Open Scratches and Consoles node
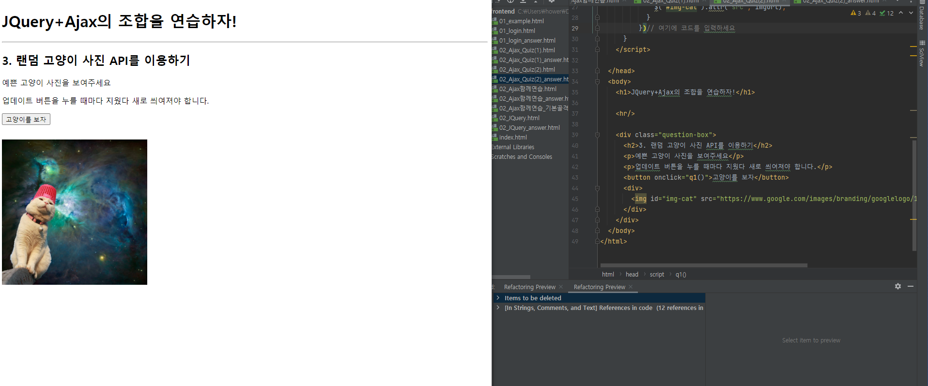Screen dimensions: 928x386 (x=522, y=157)
